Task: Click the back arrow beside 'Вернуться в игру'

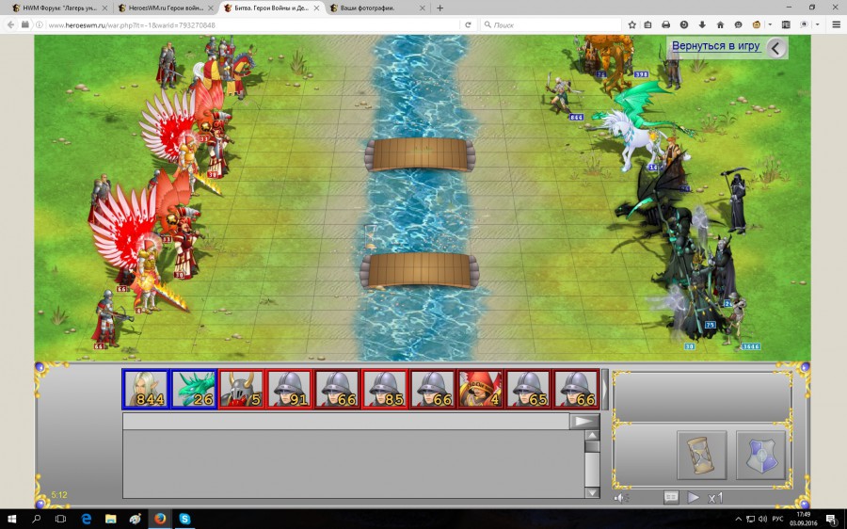Action: point(776,48)
